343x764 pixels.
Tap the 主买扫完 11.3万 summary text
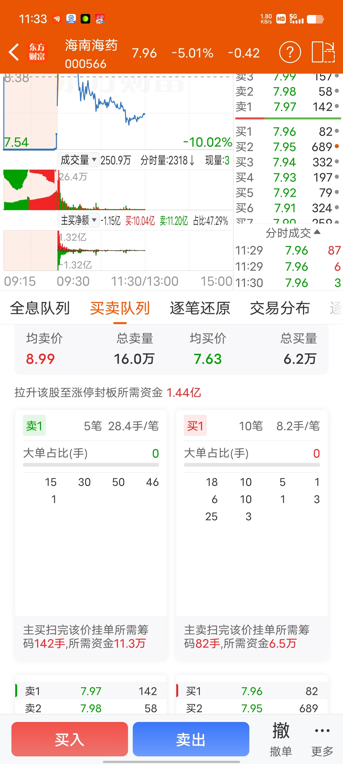click(86, 636)
